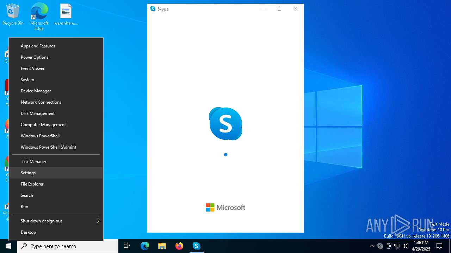
Task: Open Task View from taskbar
Action: [127, 246]
